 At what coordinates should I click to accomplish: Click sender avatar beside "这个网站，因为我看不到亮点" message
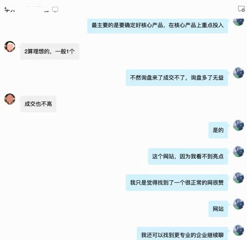click(x=239, y=152)
